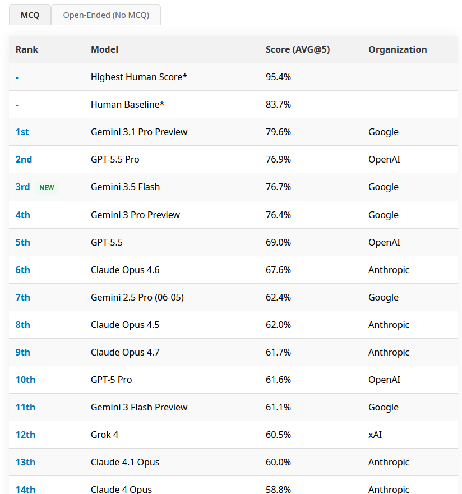462x494 pixels.
Task: Click the Model column header
Action: [x=104, y=49]
